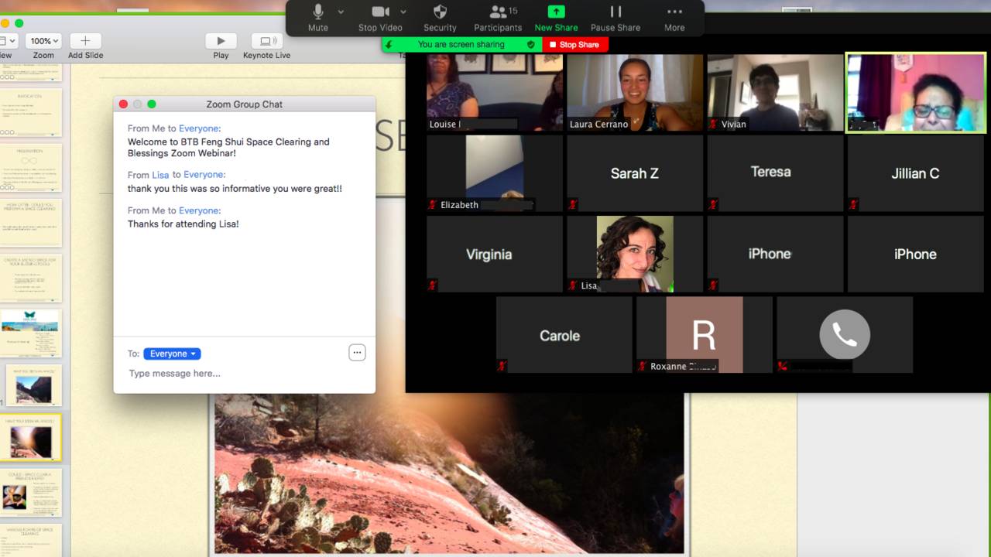Click the Add Slide plus icon
This screenshot has width=991, height=557.
[85, 43]
